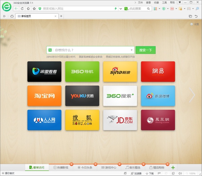Open link 国家高参解读安全新政
Viewport: 202px width, 176px height.
(x=91, y=57)
